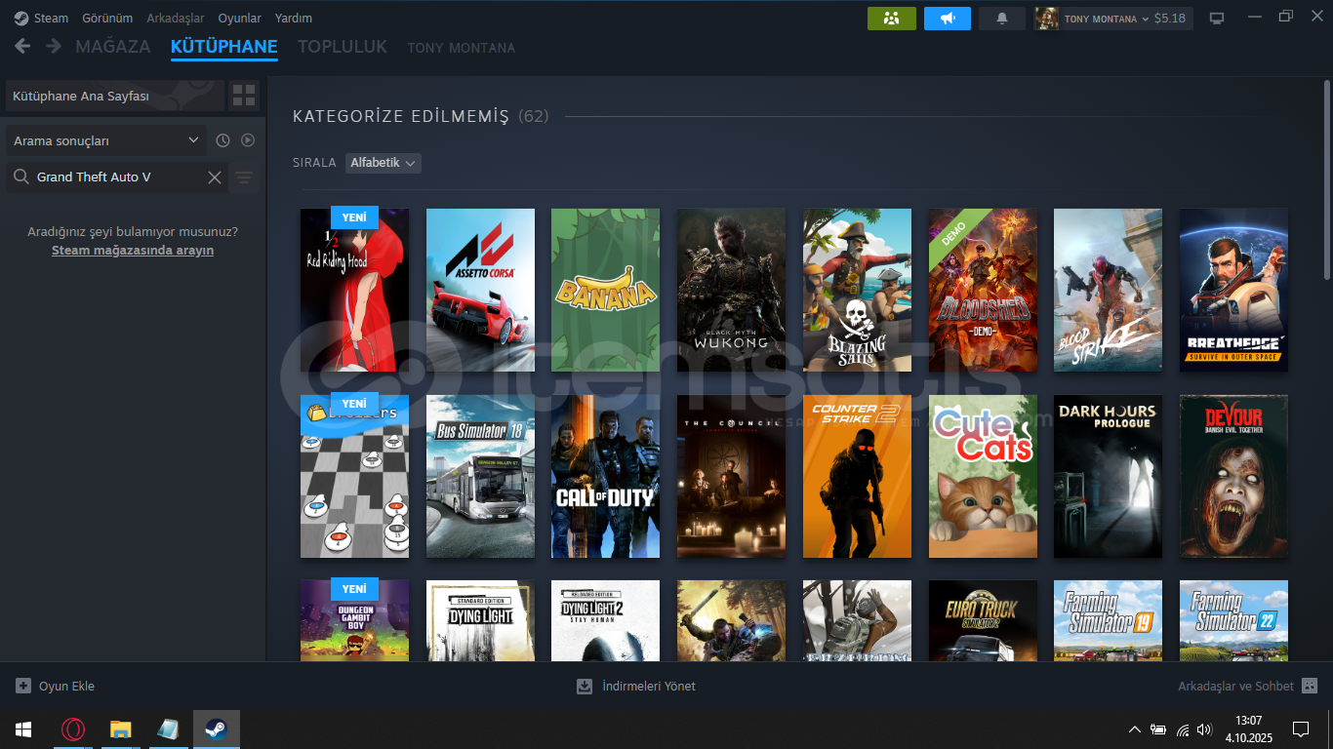Open the Bloodshed Demo cover
Screen dimensions: 1333x749
(x=983, y=290)
